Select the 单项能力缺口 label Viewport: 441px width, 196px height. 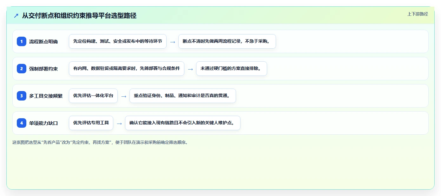coord(43,123)
